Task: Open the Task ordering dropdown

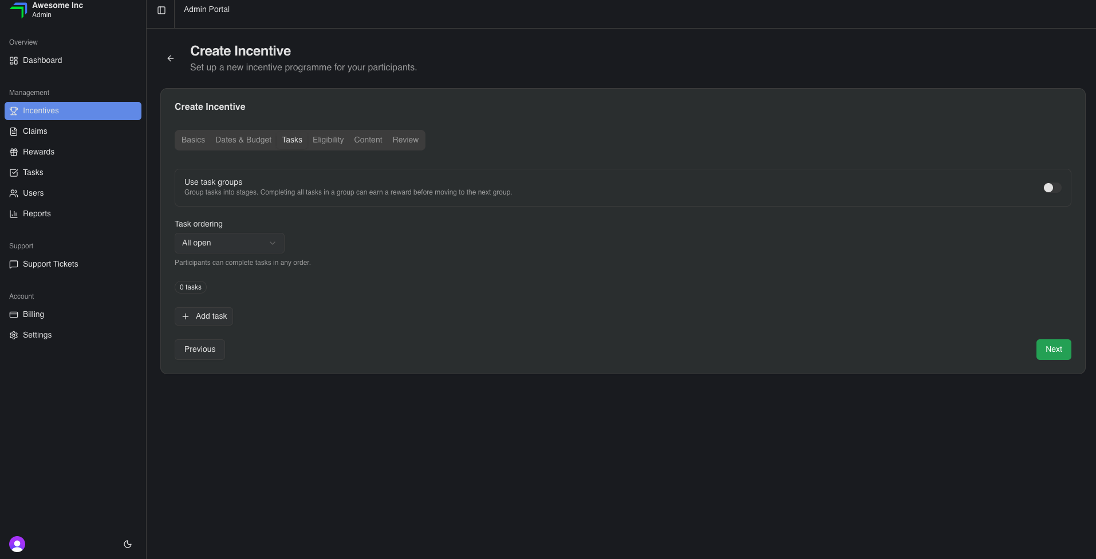Action: point(229,243)
